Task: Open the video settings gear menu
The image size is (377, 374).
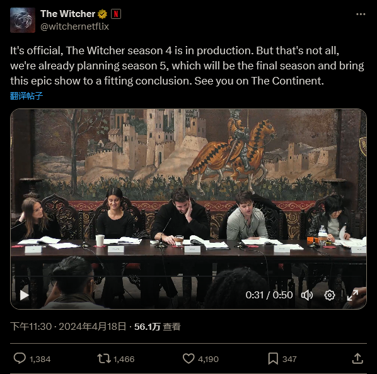Action: coord(329,295)
